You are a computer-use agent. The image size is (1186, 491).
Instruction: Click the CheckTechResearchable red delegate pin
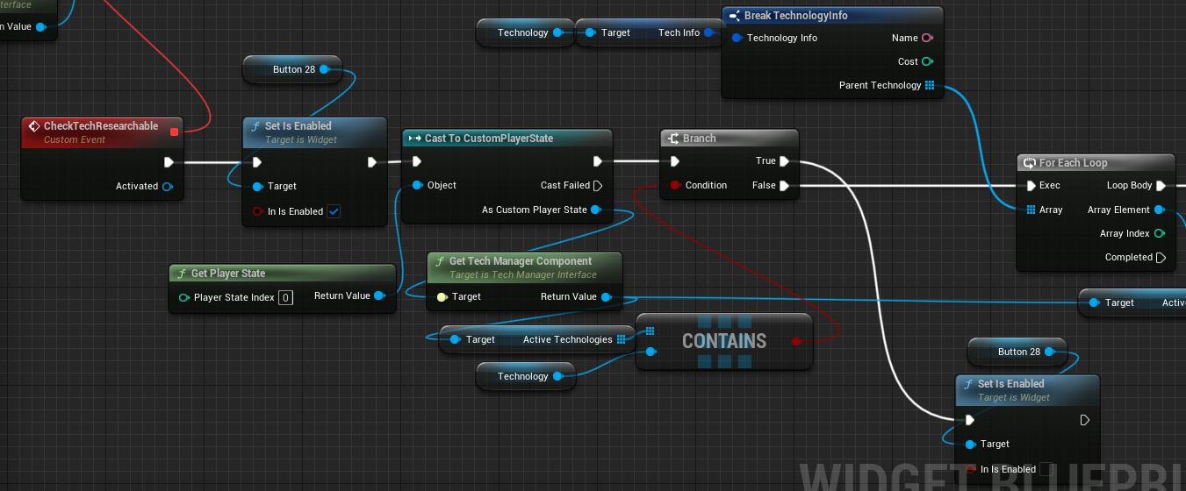174,132
